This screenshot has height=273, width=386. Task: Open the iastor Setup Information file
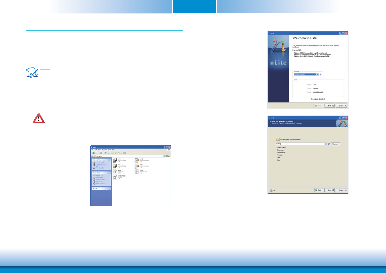[142, 166]
